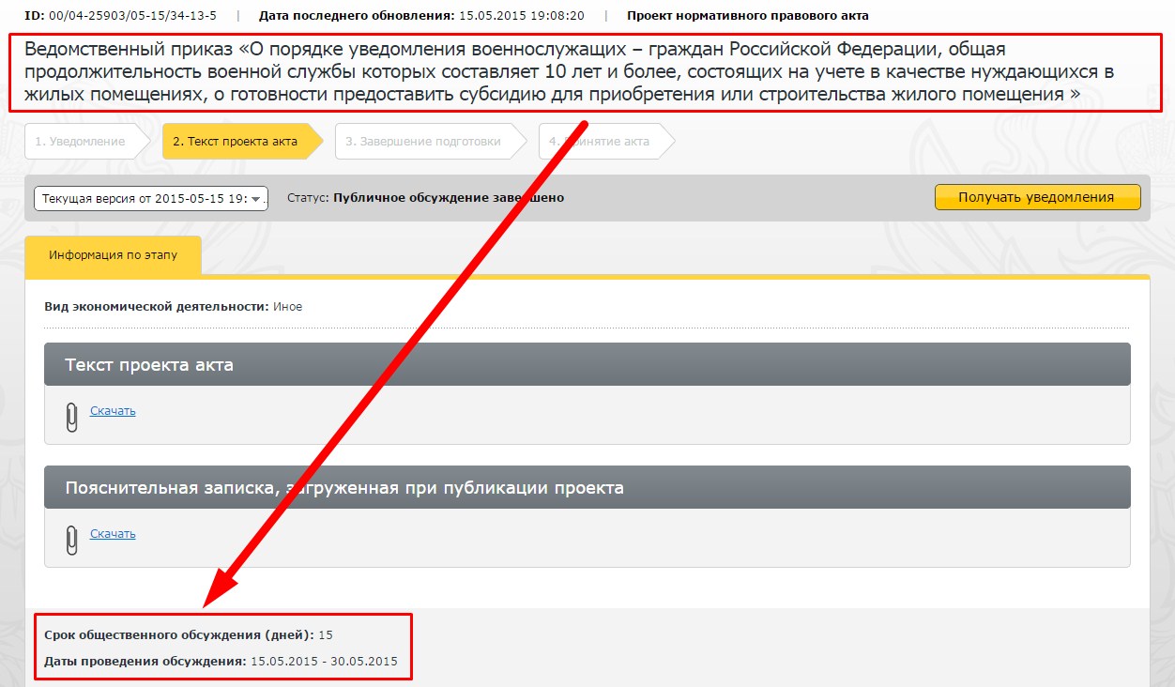
Task: Download the explanatory note via Скачать link
Action: [x=113, y=534]
